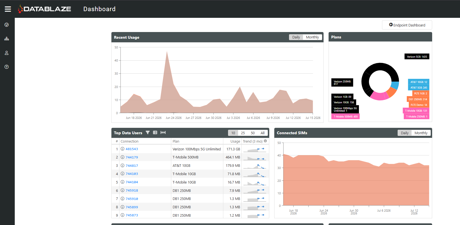Click the Verizon 5GB: 1435 legend label
Viewport: 460px width, 225px height.
click(x=417, y=57)
